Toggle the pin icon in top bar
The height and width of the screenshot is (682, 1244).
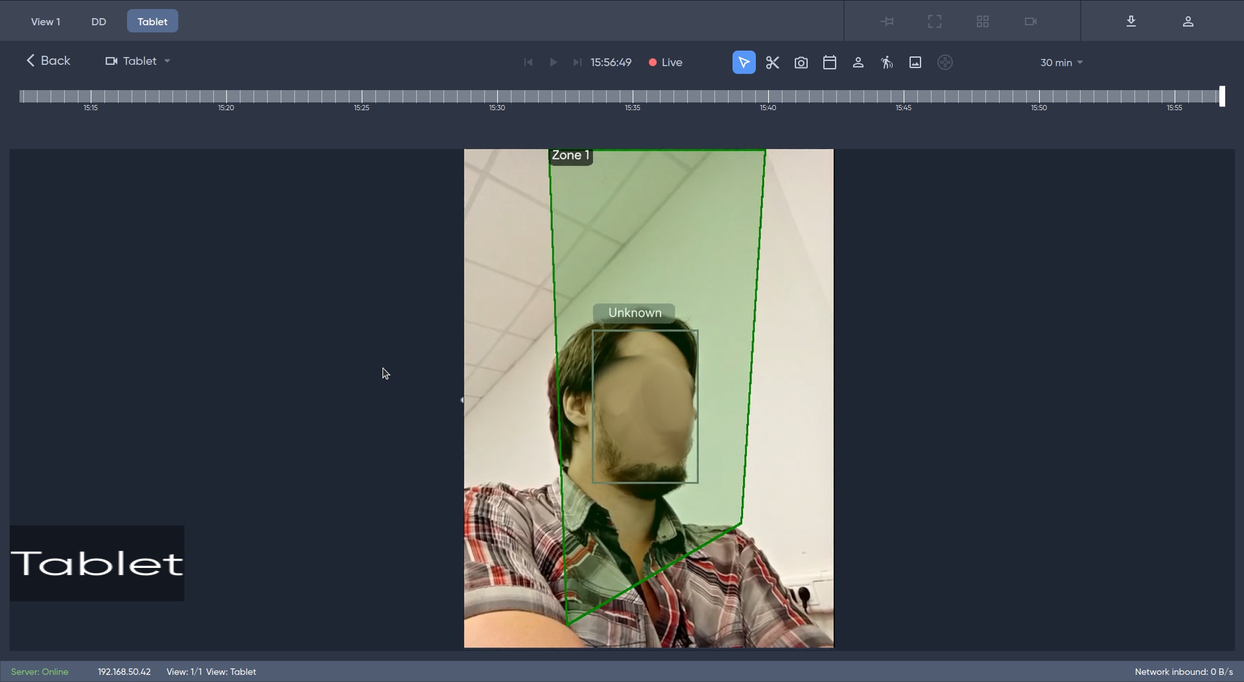coord(887,21)
